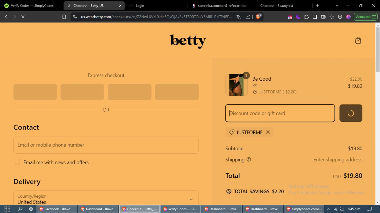380x213 pixels.
Task: Click the purple moon extension icon
Action: coord(298,17)
